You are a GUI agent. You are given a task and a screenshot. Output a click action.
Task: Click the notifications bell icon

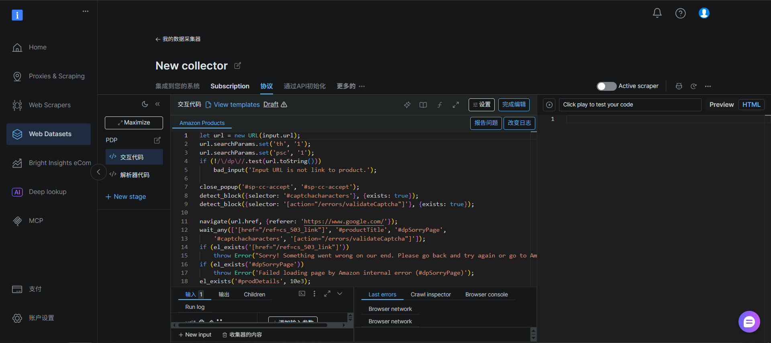point(657,13)
